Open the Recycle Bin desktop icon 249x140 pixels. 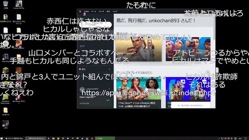[5, 5]
